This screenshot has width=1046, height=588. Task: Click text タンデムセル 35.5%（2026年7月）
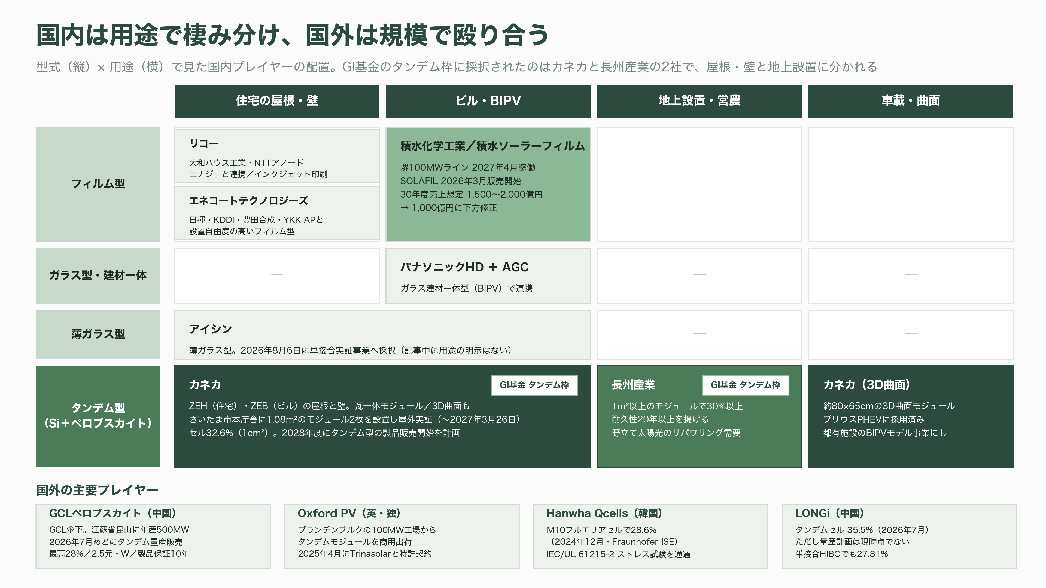tap(862, 529)
